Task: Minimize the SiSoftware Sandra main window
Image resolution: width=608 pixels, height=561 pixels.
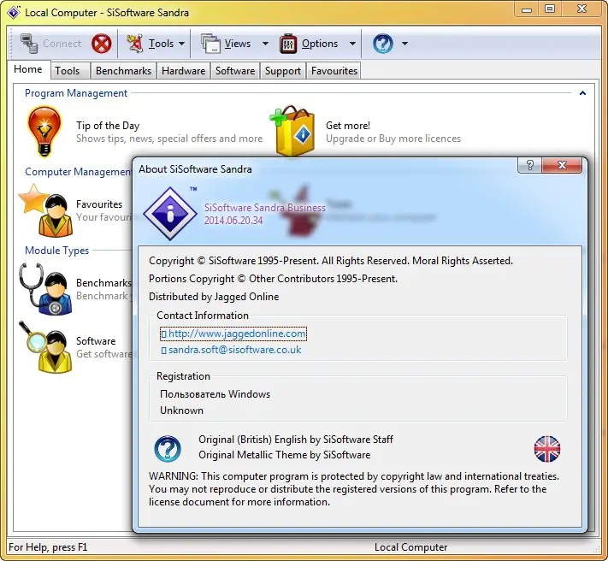Action: (x=527, y=9)
